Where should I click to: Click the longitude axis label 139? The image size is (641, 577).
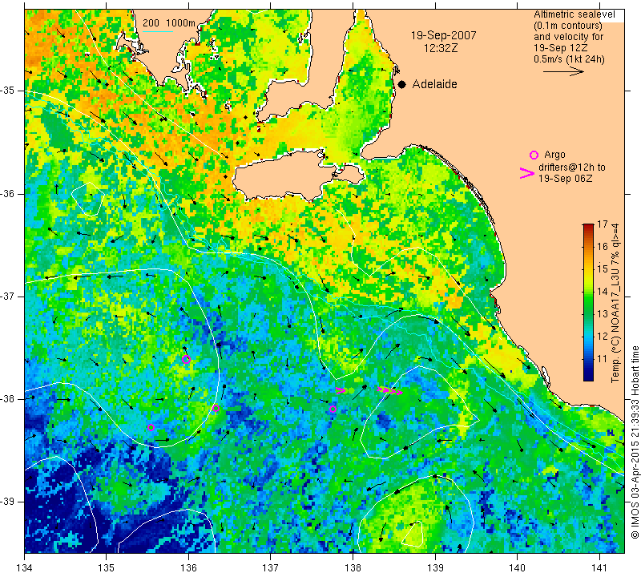click(x=435, y=568)
